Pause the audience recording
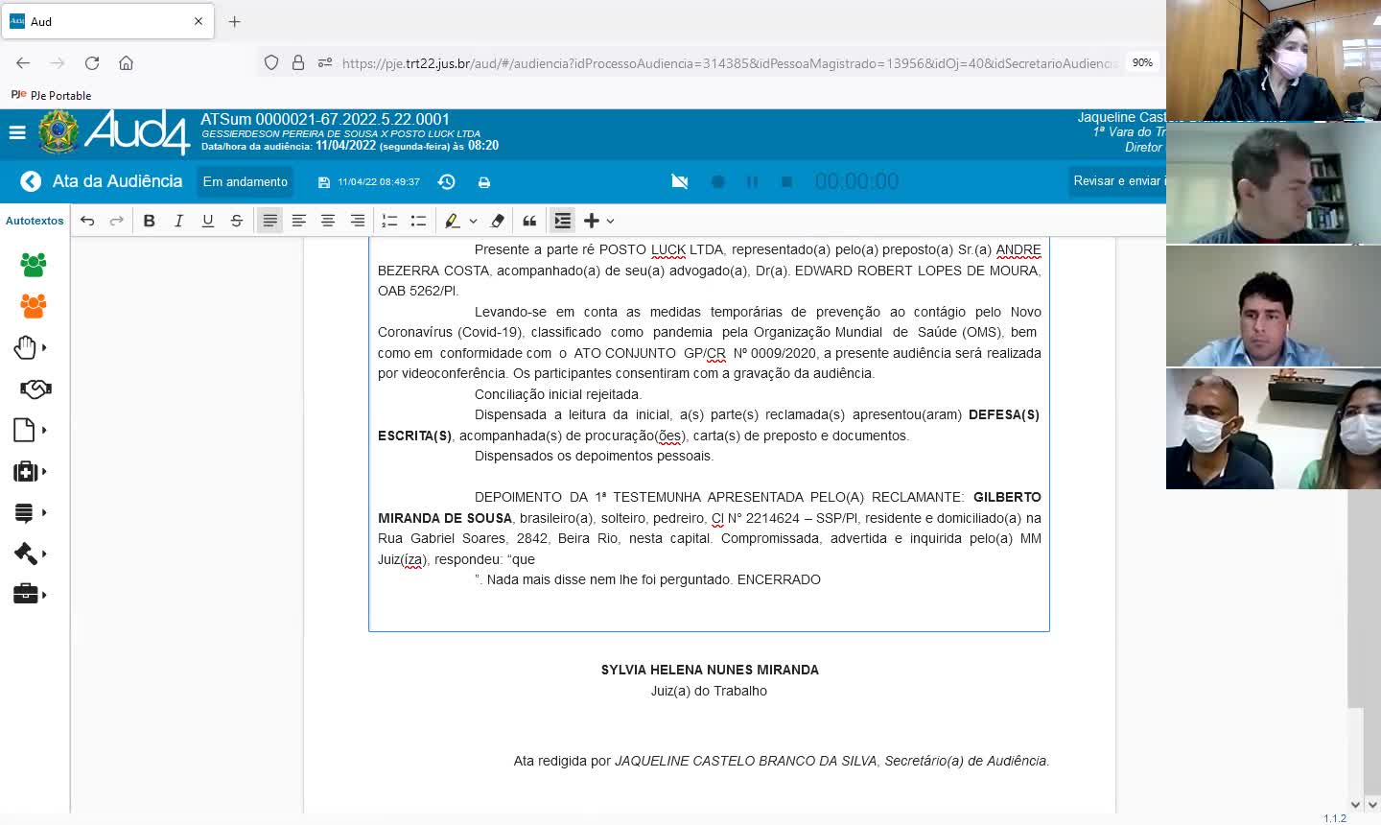Viewport: 1381px width, 825px height. tap(752, 181)
